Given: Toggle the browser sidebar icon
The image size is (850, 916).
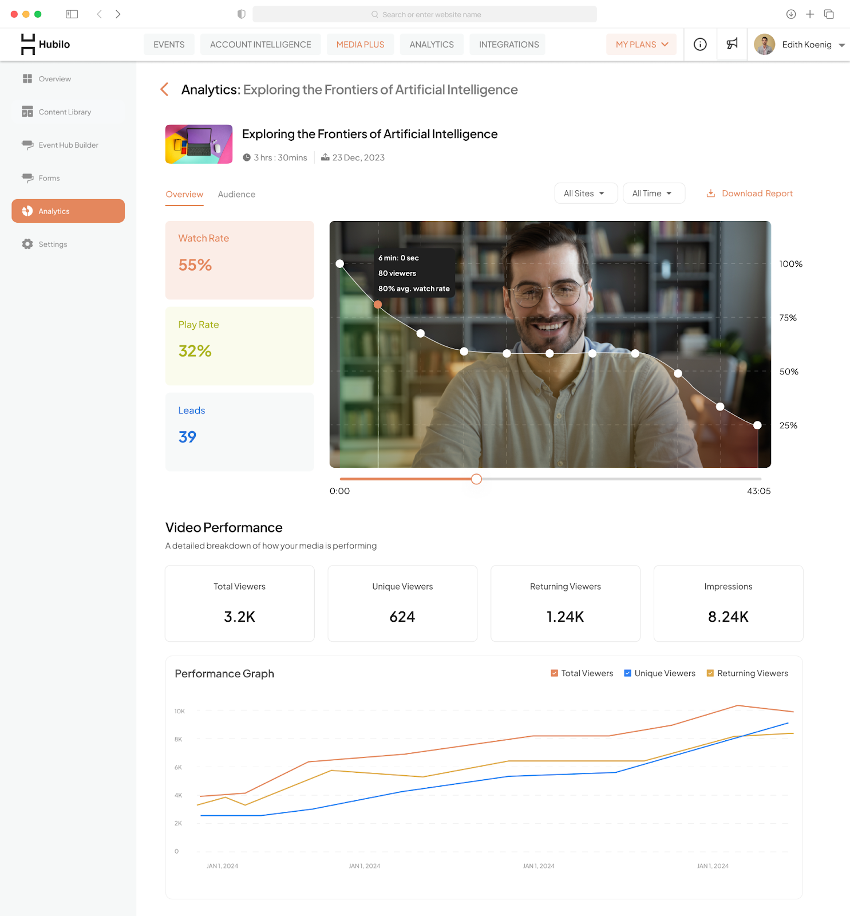Looking at the screenshot, I should (x=72, y=14).
